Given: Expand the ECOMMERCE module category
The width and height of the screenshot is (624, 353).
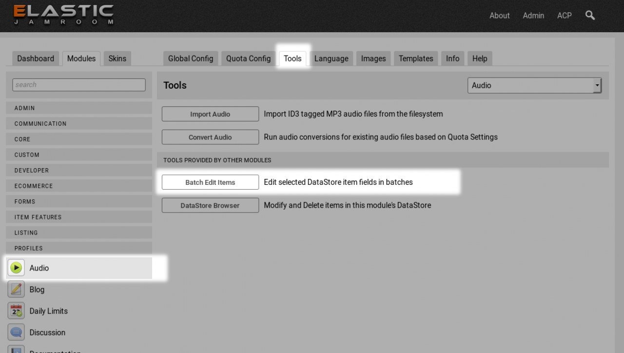Looking at the screenshot, I should 79,186.
